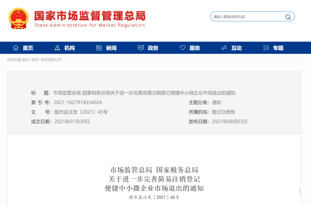Click the document number 国市监注发〔2021〕45号 in info table

click(x=81, y=112)
